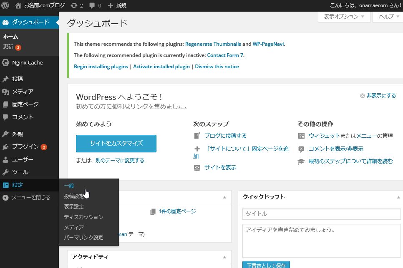The height and width of the screenshot is (268, 403).
Task: Open the comments bubble in admin bar
Action: tap(92, 6)
